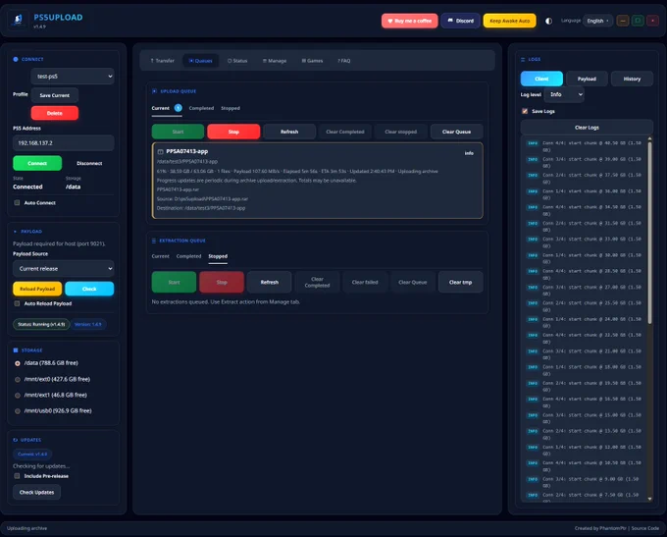
Task: Open the Games tab
Action: click(312, 61)
